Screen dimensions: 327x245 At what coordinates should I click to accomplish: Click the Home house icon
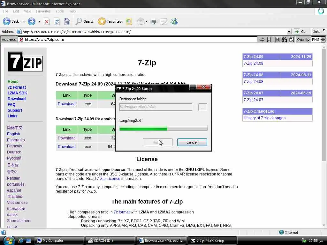coord(67,21)
